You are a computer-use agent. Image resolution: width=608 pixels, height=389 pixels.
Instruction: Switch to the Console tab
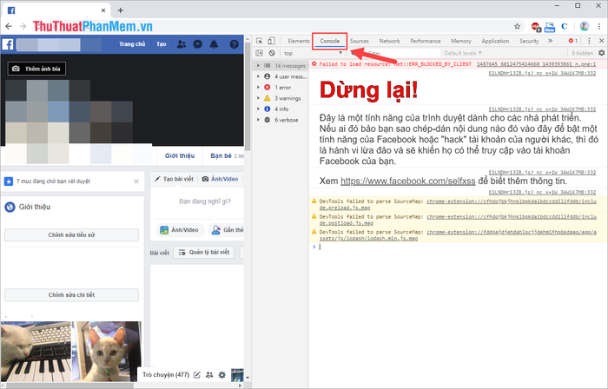tap(329, 41)
